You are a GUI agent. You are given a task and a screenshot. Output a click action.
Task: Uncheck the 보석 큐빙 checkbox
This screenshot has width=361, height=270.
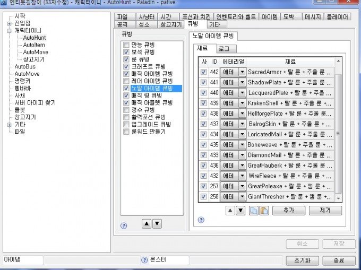click(126, 52)
